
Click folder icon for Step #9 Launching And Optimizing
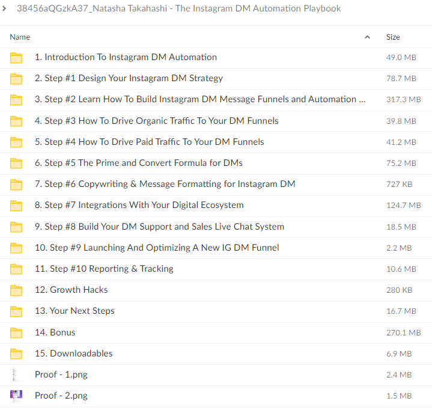(x=16, y=248)
